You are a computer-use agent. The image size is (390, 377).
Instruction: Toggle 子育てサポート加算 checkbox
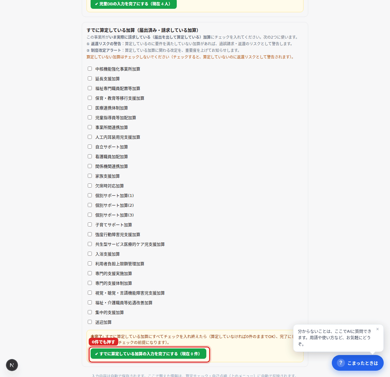pos(90,225)
